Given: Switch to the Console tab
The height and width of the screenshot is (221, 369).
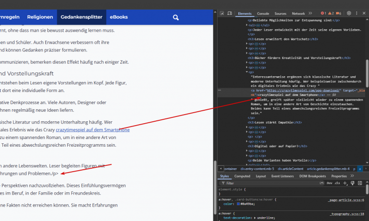Looking at the screenshot, I should pyautogui.click(x=263, y=13).
